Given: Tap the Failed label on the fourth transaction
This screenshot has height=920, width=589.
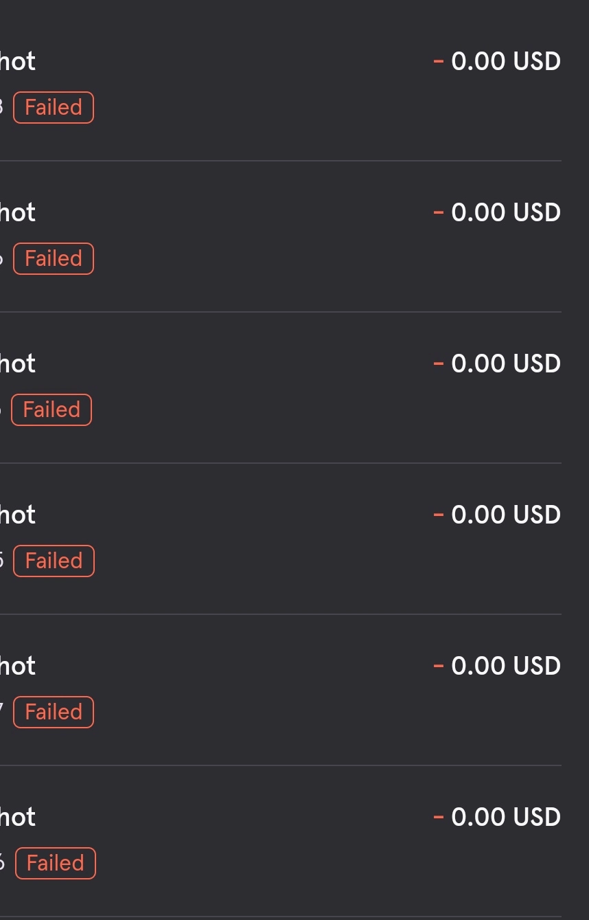Looking at the screenshot, I should coord(54,561).
